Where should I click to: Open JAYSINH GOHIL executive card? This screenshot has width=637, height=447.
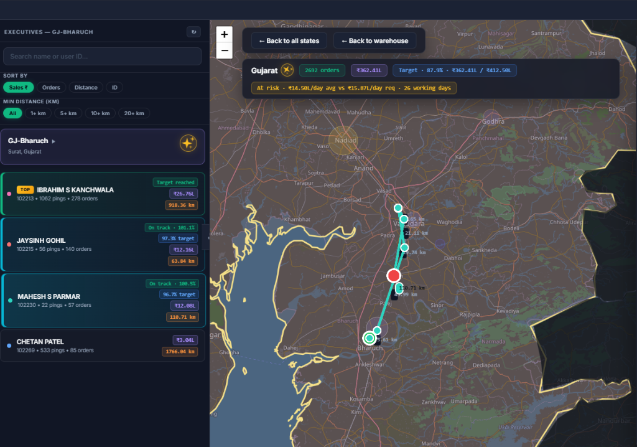click(103, 245)
